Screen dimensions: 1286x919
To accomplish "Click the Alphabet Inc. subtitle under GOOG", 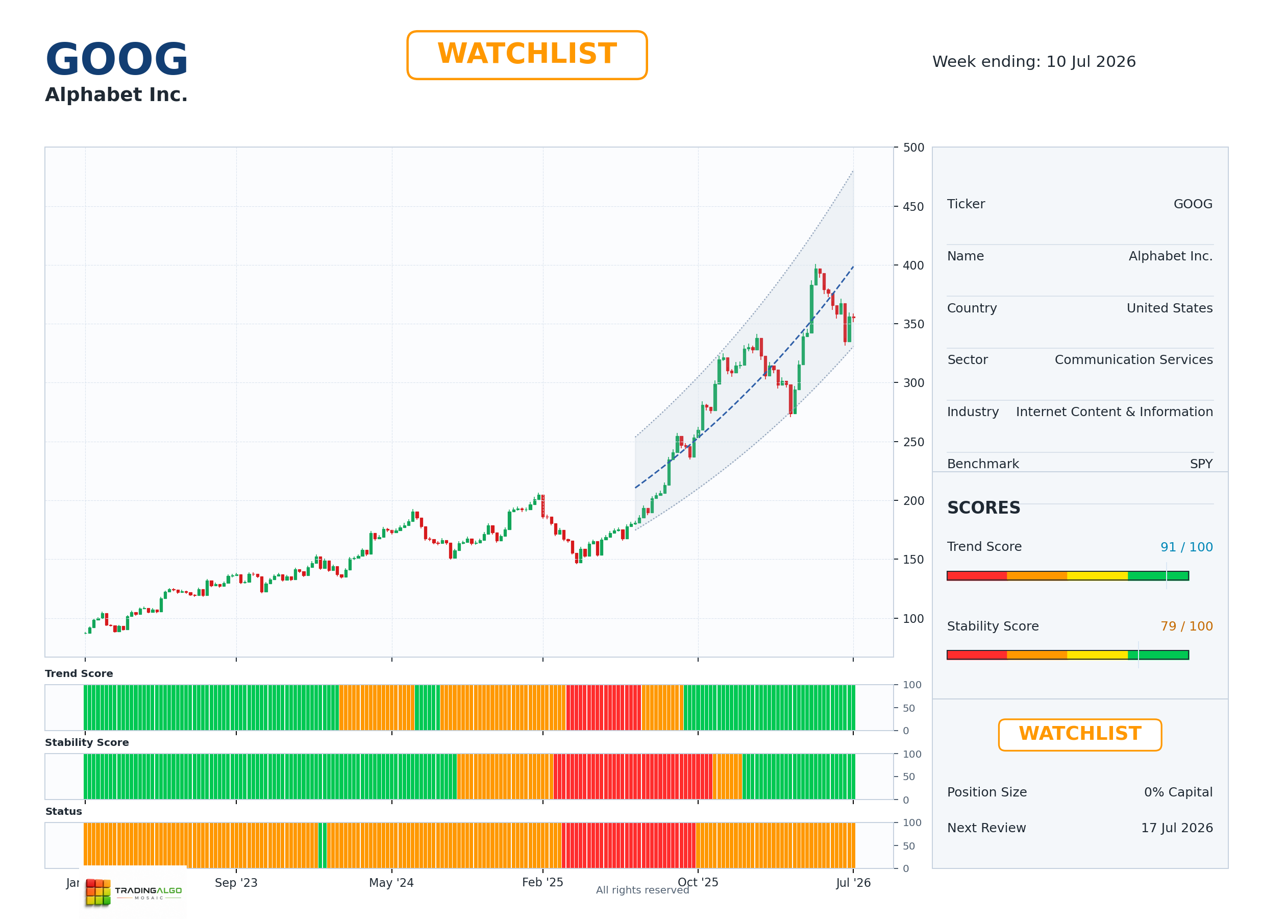I will (x=116, y=94).
